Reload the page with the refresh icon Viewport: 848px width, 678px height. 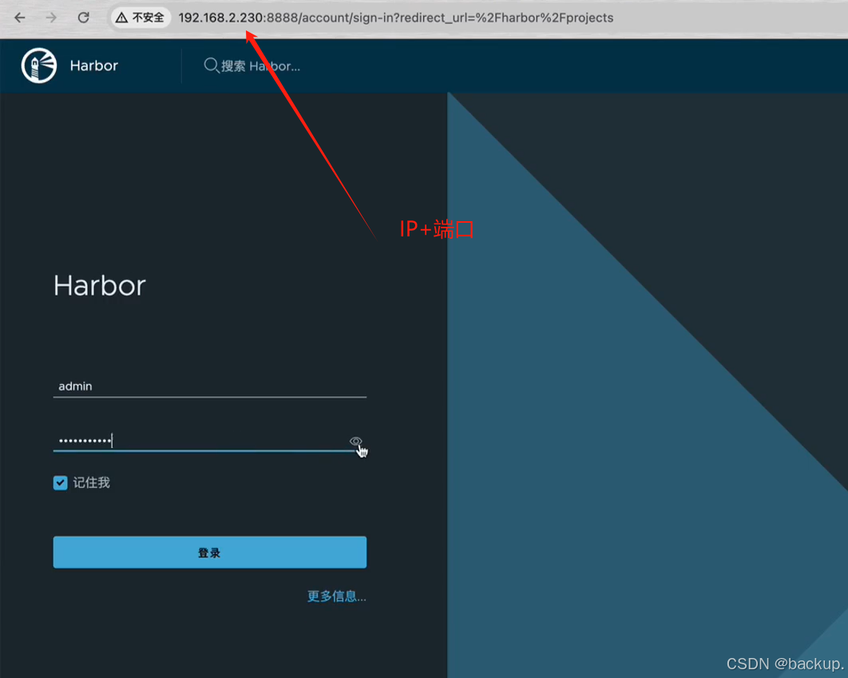(83, 18)
